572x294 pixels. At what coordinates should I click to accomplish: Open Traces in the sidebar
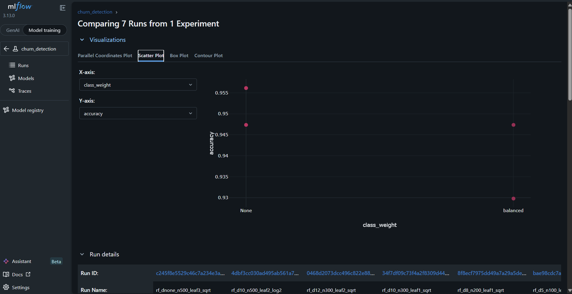tap(25, 91)
